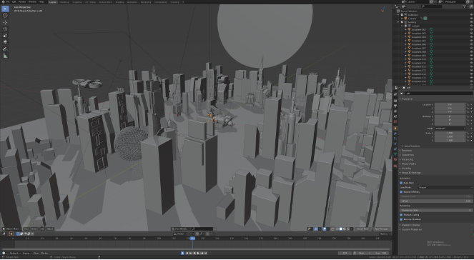Adjust the Offset slider field
Image resolution: width=474 pixels, height=260 pixels.
[x=436, y=201]
